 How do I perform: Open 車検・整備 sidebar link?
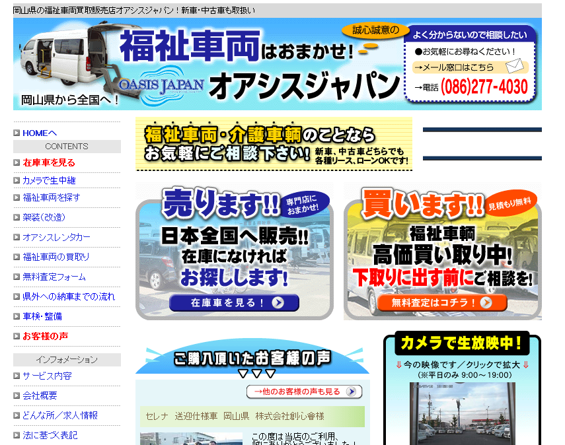coord(42,316)
